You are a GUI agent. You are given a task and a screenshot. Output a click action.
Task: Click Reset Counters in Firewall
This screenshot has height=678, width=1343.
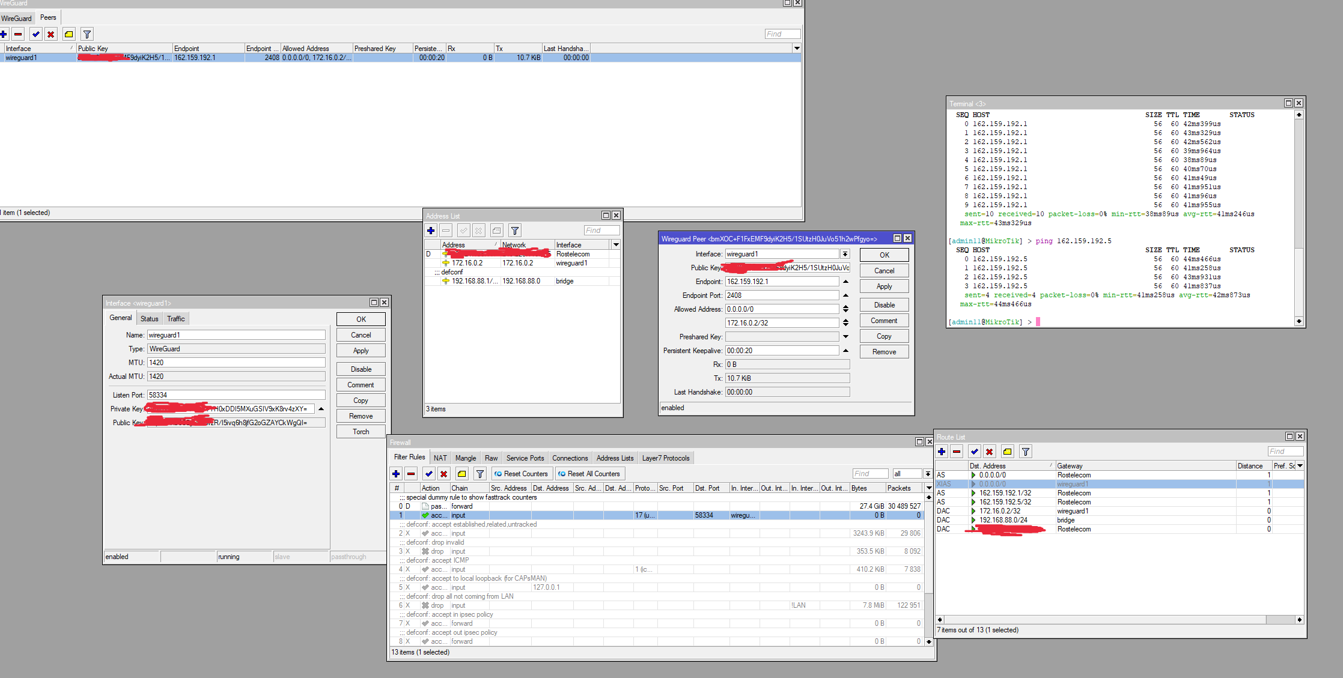click(x=522, y=474)
